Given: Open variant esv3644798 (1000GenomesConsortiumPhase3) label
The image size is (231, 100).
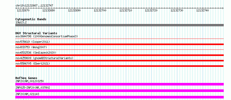Looking at the screenshot, I should pos(47,36).
